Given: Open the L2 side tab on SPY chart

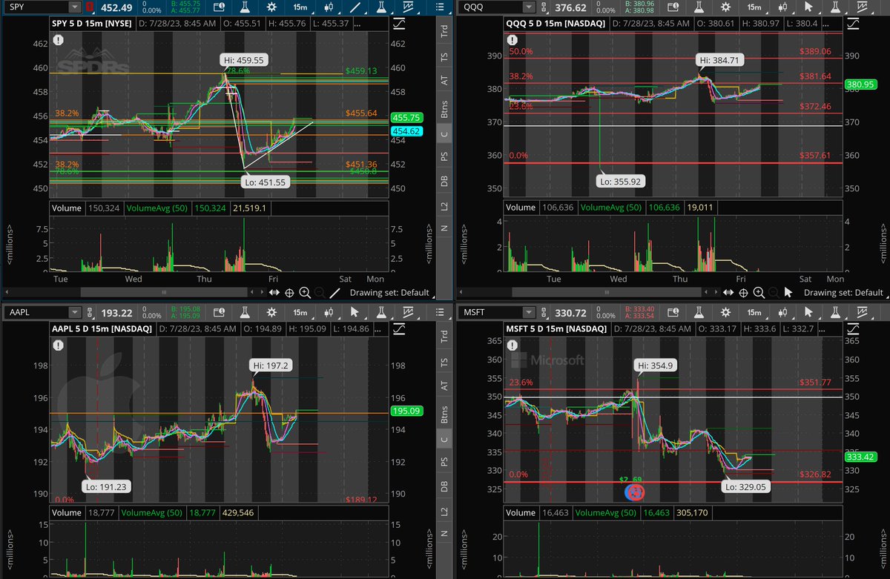Looking at the screenshot, I should click(444, 205).
